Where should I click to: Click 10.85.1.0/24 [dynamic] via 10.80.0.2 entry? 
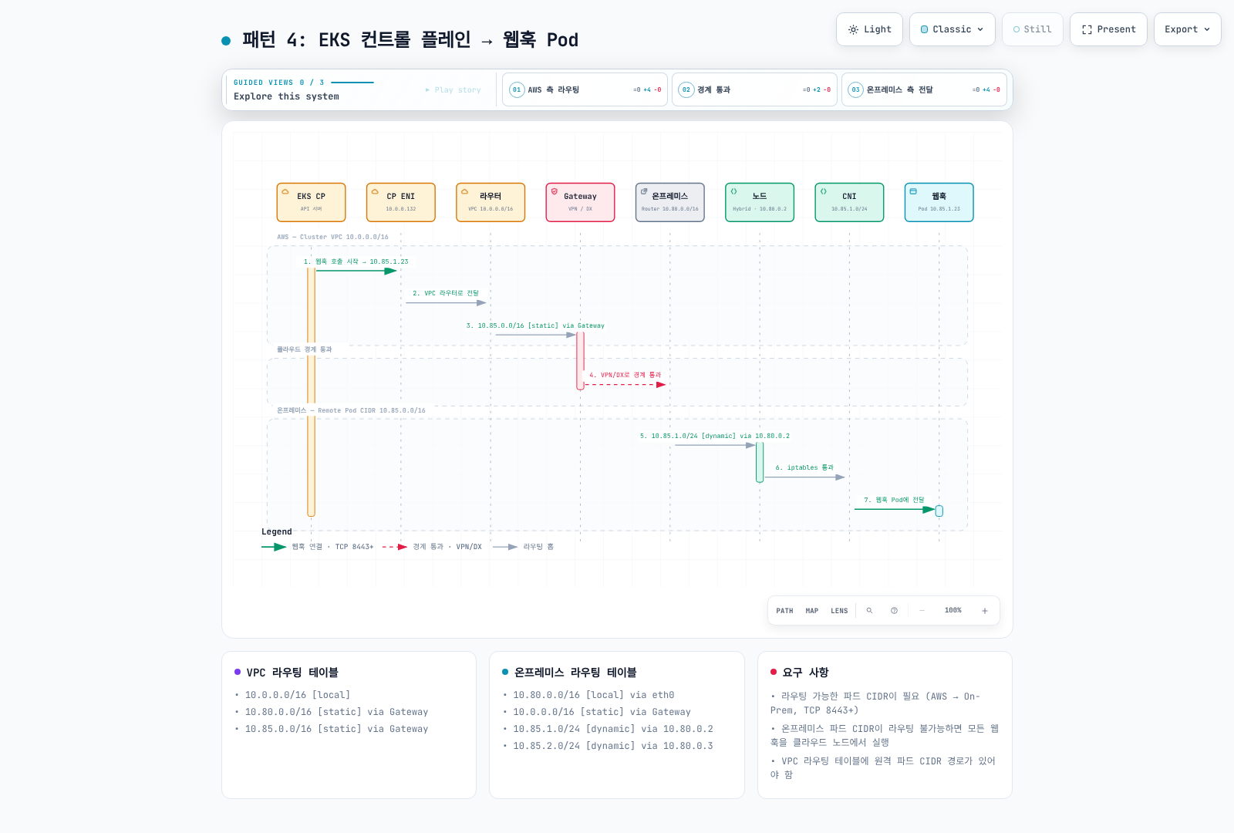[x=613, y=729]
